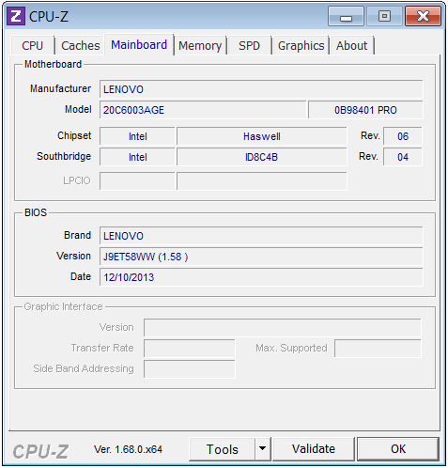Screen dimensions: 448x468
Task: Switch to the CPU tab
Action: [x=32, y=46]
